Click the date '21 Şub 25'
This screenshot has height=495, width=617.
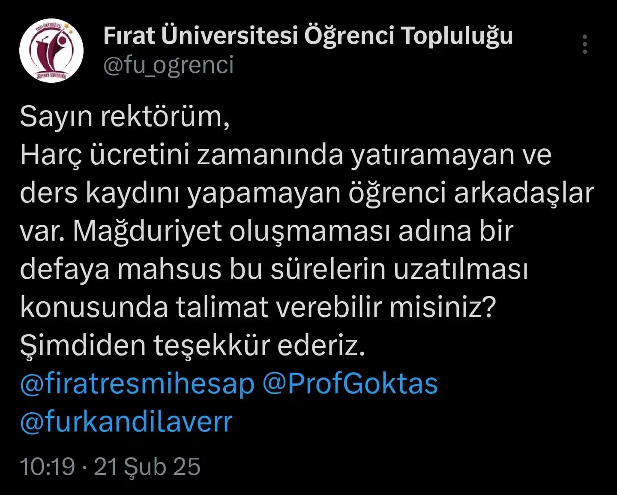pos(147,466)
